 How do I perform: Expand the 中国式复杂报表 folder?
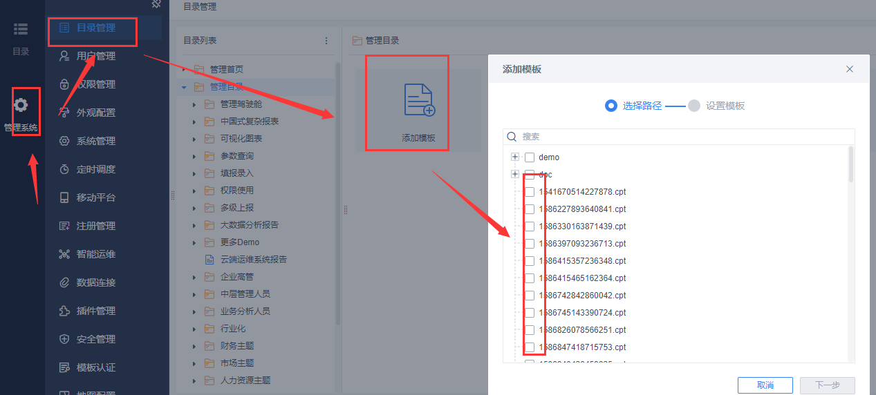pyautogui.click(x=194, y=122)
